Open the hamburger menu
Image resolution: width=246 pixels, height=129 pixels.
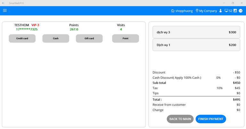click(5, 10)
